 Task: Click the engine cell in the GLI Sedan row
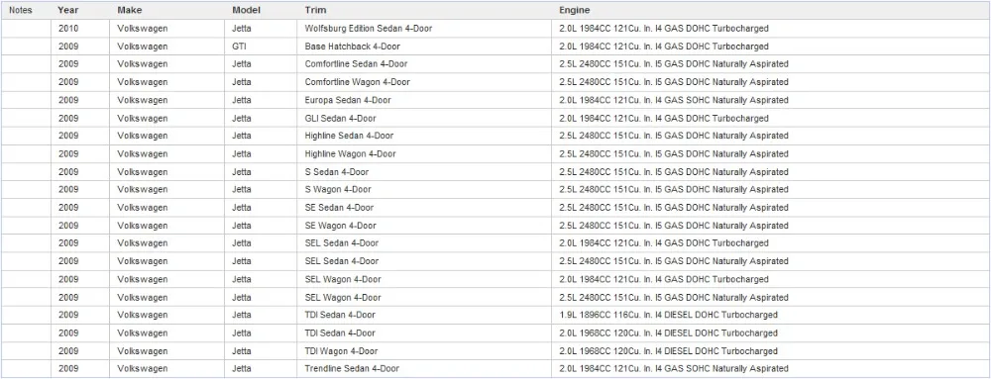[664, 118]
